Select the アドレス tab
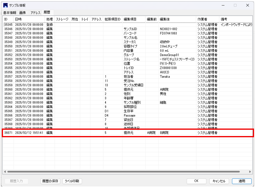The image size is (255, 188). point(35,13)
